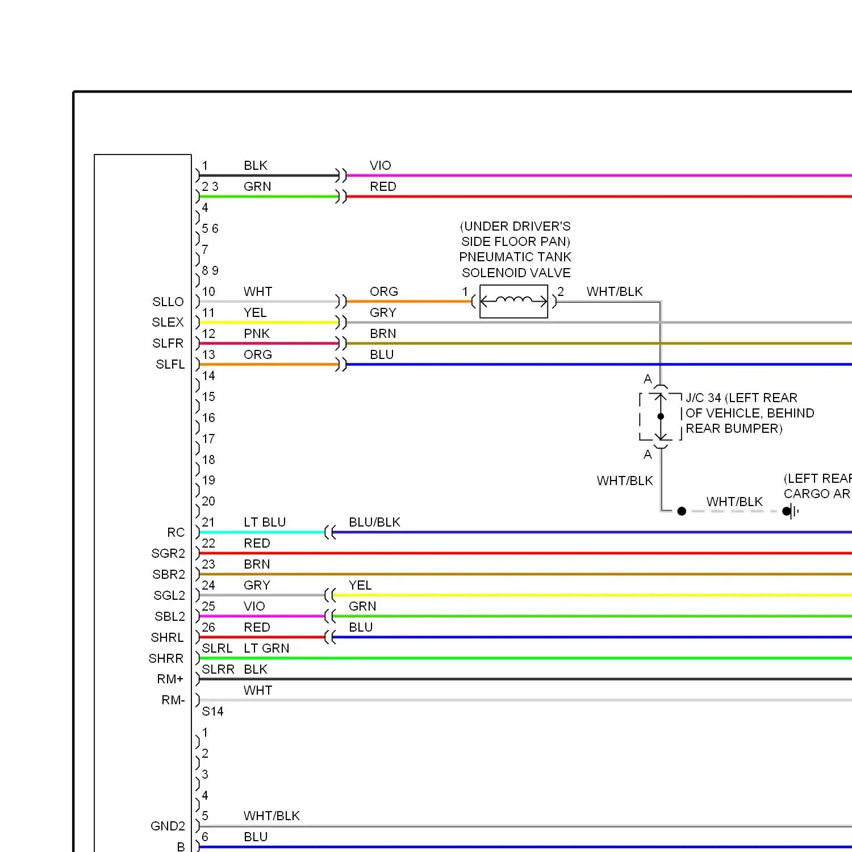Click the WHT/BLK label above the dashed ground wire
This screenshot has height=852, width=852.
[x=734, y=502]
